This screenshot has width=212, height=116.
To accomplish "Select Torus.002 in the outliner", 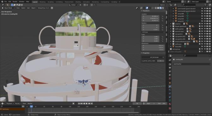I will 178,47.
